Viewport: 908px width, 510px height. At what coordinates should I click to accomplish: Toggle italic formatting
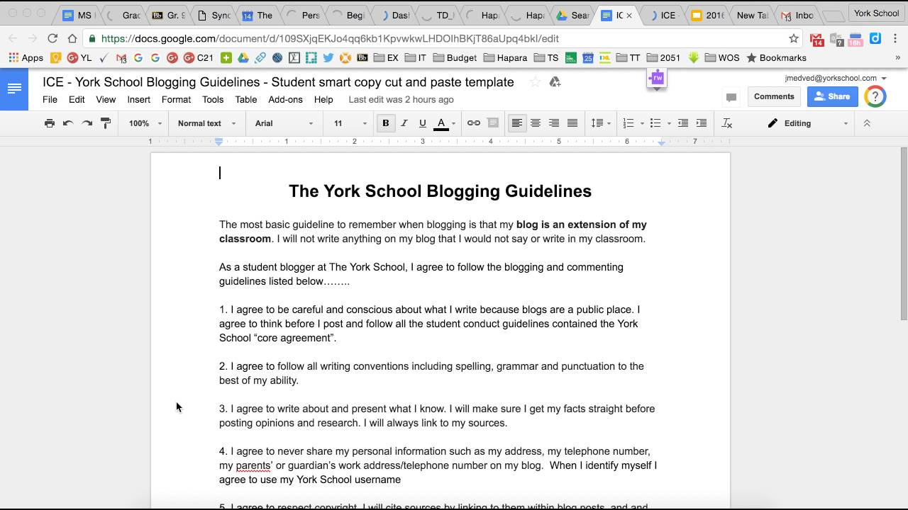pyautogui.click(x=404, y=123)
